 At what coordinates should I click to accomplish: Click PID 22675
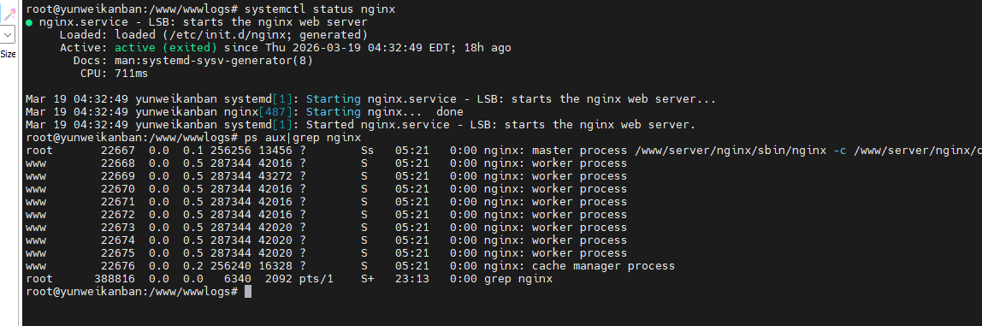pyautogui.click(x=118, y=253)
